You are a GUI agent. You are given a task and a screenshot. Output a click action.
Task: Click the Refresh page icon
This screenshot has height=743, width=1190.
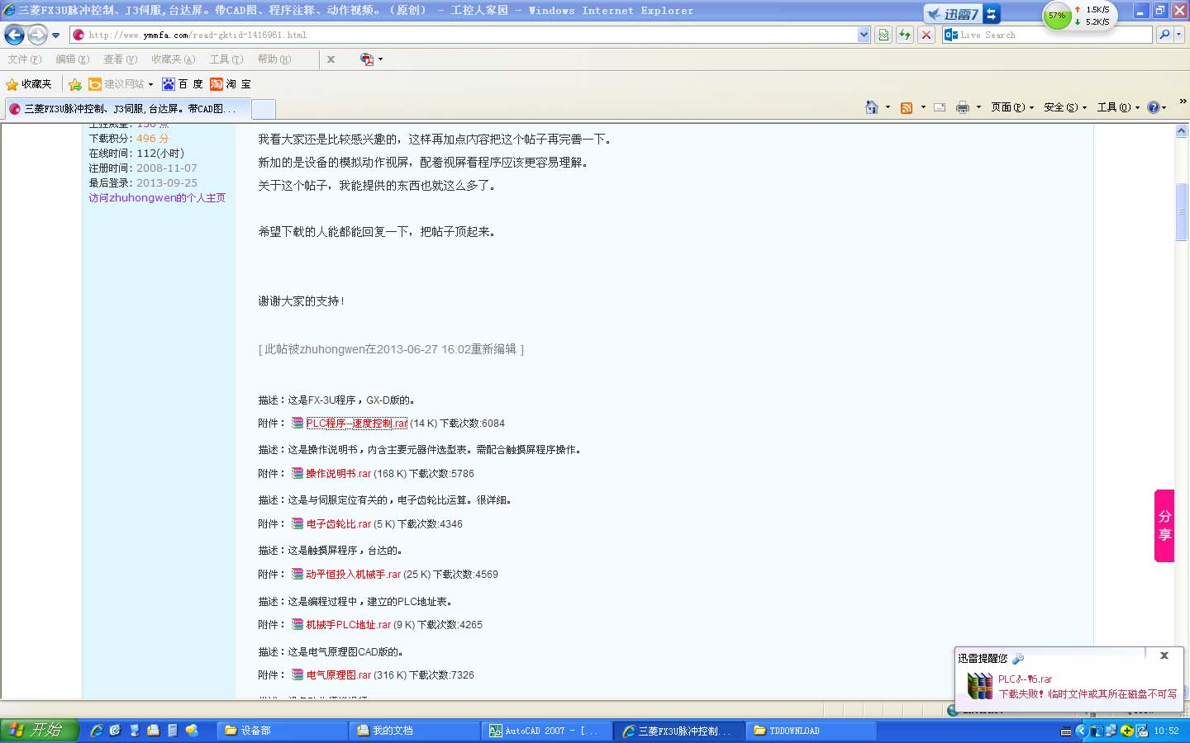[x=905, y=35]
